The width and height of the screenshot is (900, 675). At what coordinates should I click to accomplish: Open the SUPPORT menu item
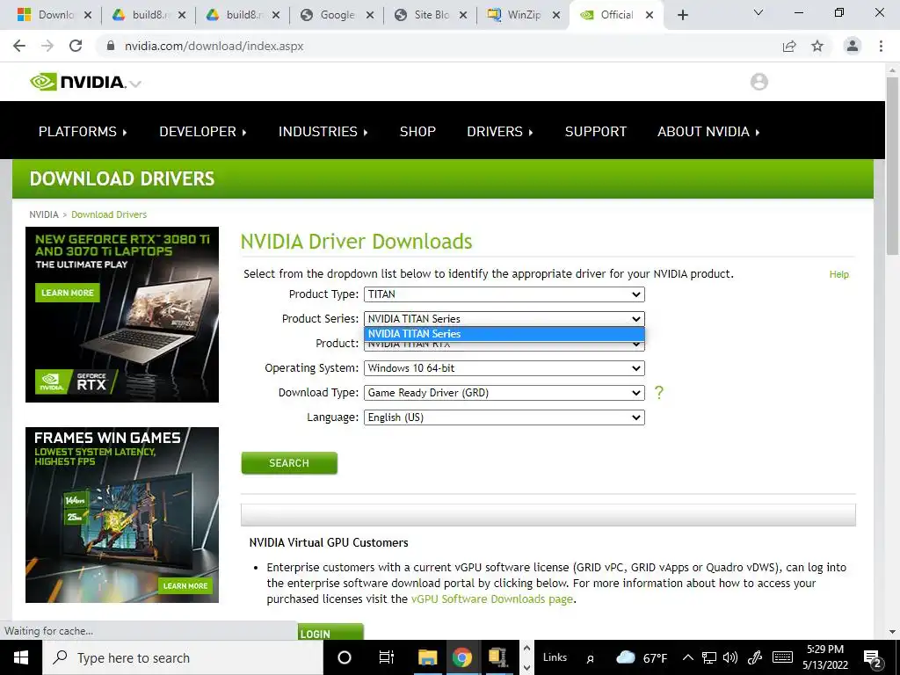pos(595,132)
